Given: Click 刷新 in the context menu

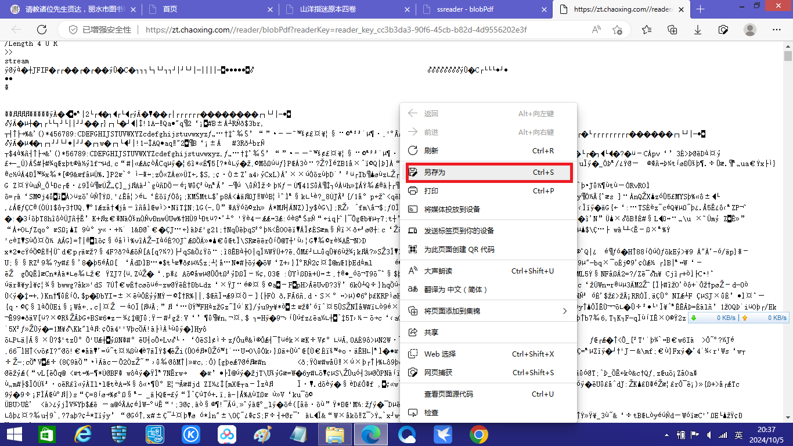Looking at the screenshot, I should (488, 151).
